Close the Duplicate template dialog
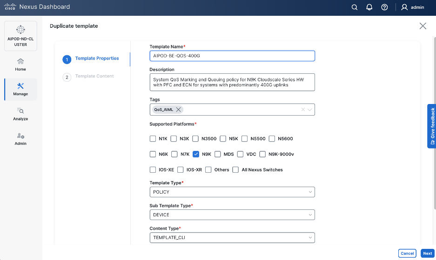The height and width of the screenshot is (260, 436). tap(423, 26)
